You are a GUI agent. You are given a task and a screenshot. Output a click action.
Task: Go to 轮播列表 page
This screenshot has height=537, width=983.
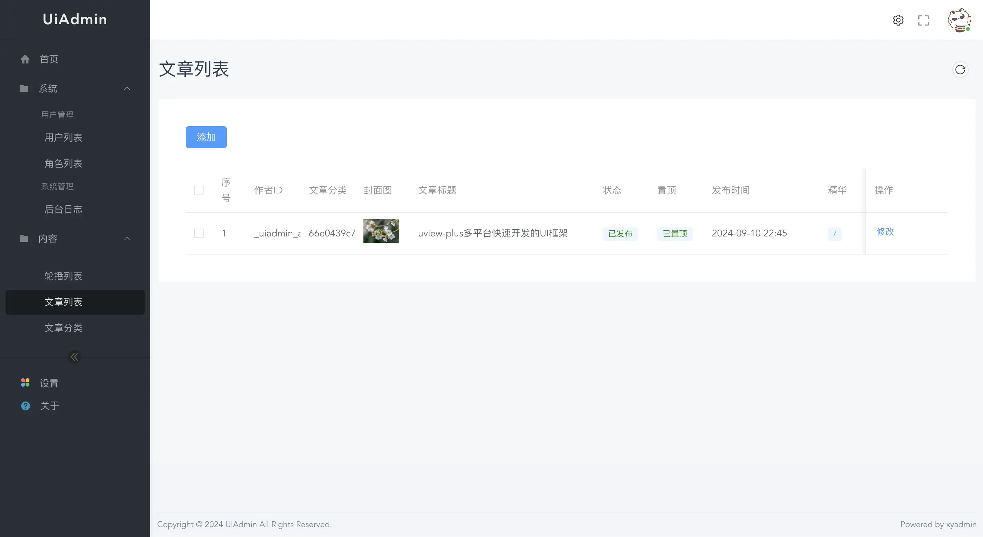(63, 276)
